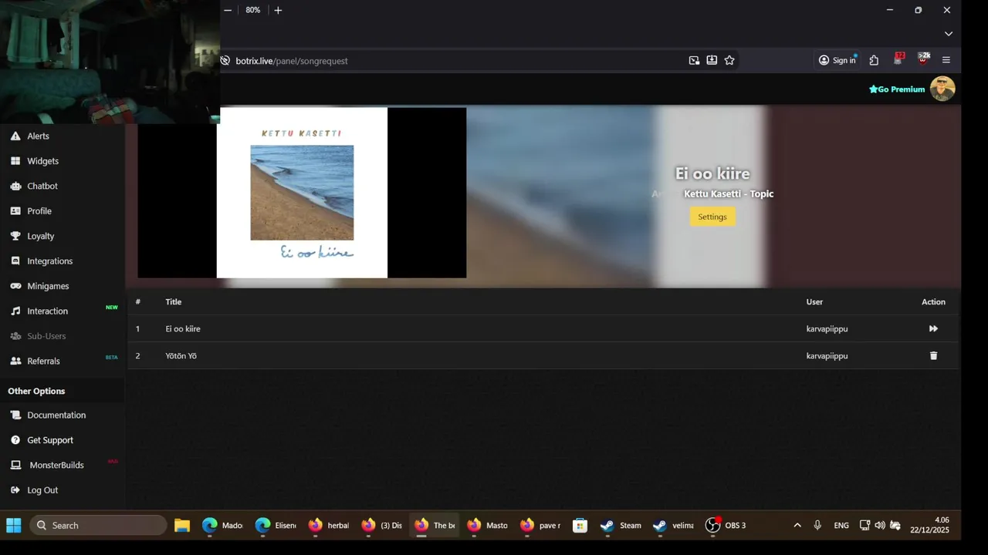This screenshot has width=988, height=555.
Task: Open the song request Settings button
Action: [712, 217]
